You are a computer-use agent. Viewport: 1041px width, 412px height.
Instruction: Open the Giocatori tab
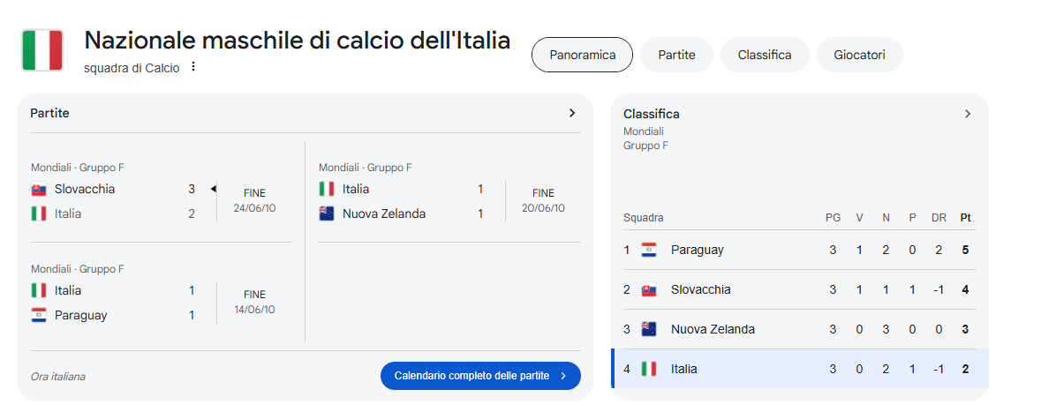pos(860,55)
